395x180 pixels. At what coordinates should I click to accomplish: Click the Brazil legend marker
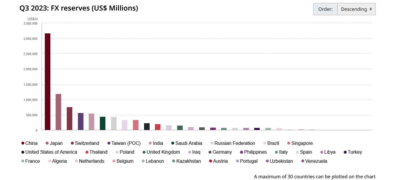265,143
